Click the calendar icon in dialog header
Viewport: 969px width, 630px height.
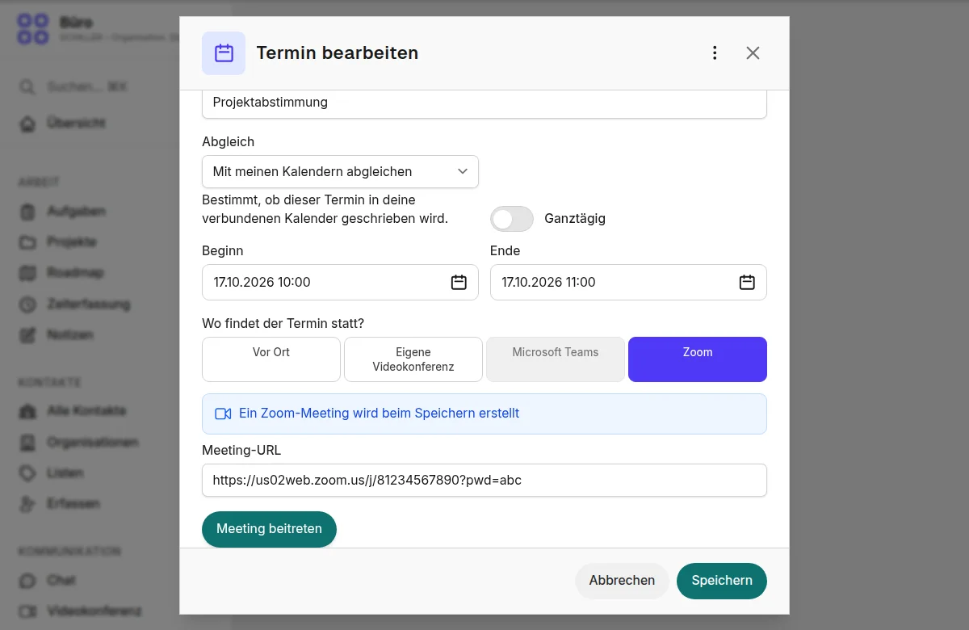pos(224,53)
